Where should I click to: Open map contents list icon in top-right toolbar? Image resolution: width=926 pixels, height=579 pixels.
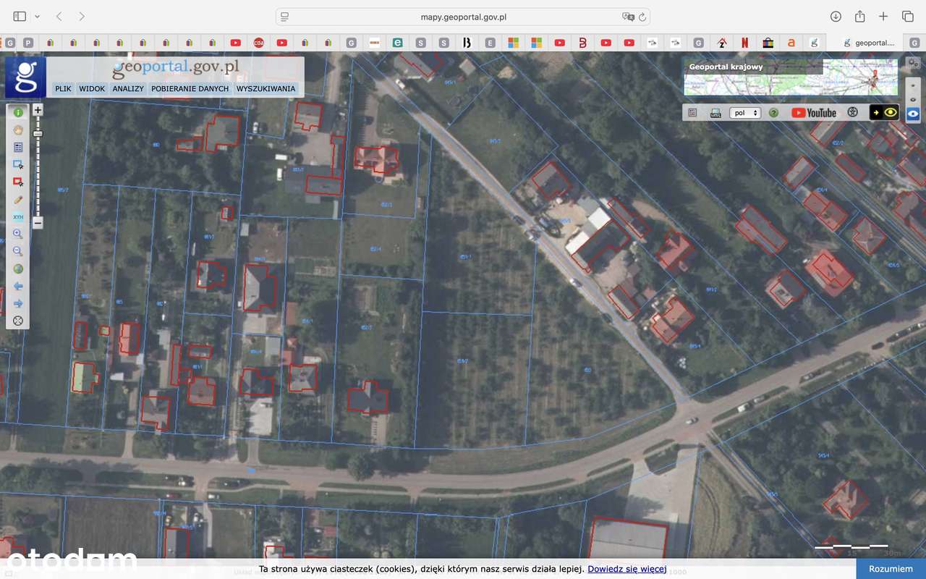pyautogui.click(x=692, y=113)
